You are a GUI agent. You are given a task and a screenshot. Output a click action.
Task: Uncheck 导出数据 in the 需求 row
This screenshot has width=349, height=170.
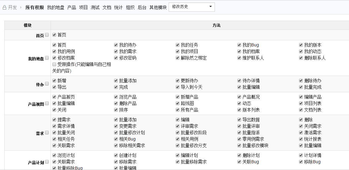tap(239, 120)
